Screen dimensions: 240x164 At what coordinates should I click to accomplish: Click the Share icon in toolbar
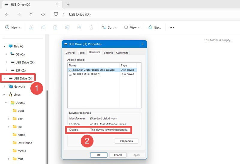(x=79, y=27)
